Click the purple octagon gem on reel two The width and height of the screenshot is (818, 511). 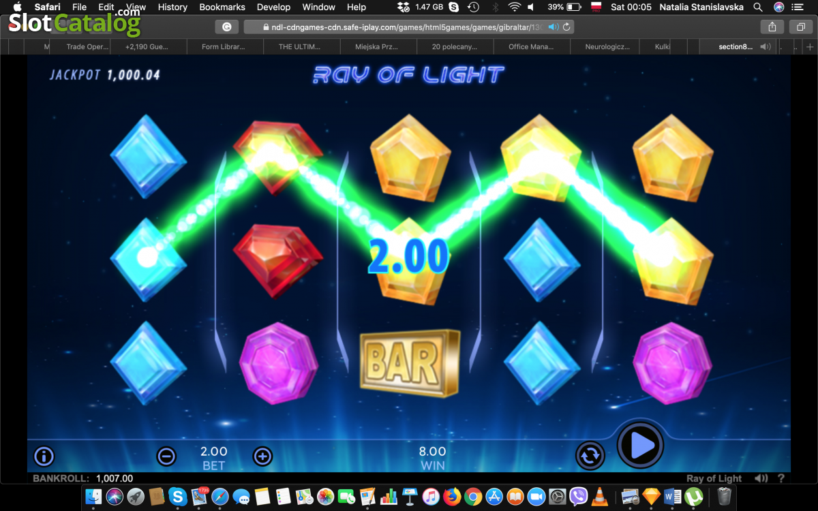click(279, 363)
